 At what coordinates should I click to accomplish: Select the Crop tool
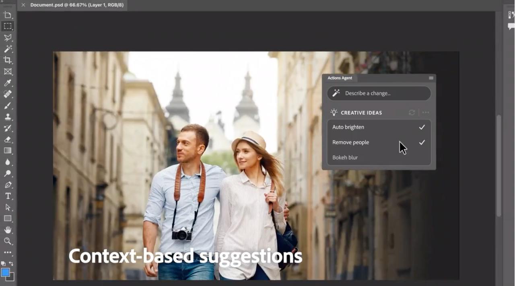tap(8, 60)
